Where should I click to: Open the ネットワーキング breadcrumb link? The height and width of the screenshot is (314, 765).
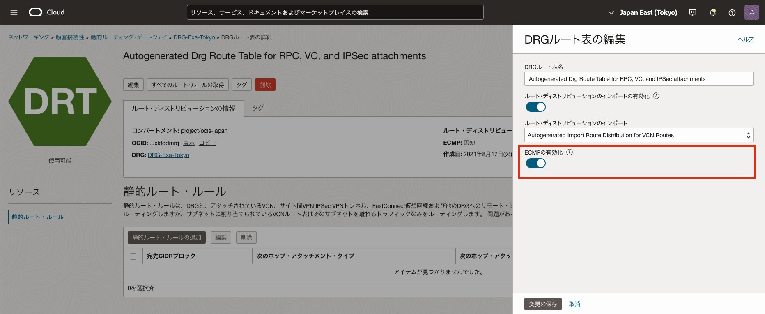tap(29, 37)
